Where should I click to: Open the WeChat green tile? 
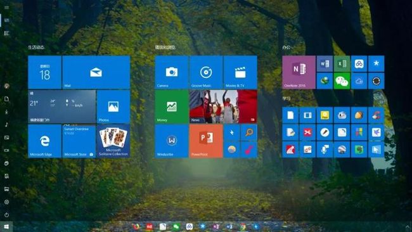(x=342, y=81)
